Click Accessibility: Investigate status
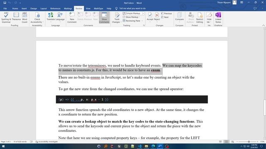 coord(47,142)
